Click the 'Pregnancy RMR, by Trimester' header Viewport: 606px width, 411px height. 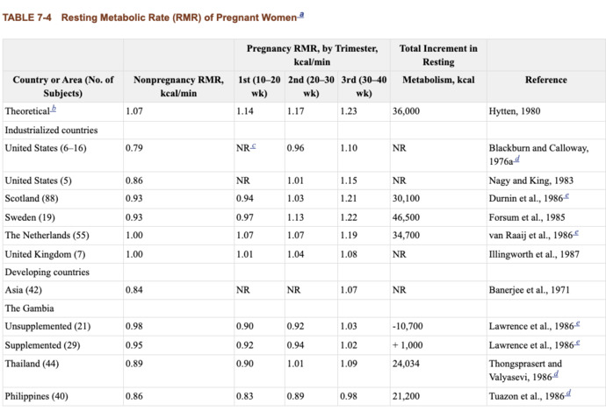(312, 55)
